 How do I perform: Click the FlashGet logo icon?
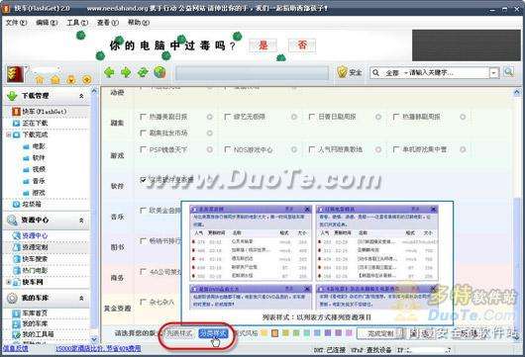[x=16, y=74]
